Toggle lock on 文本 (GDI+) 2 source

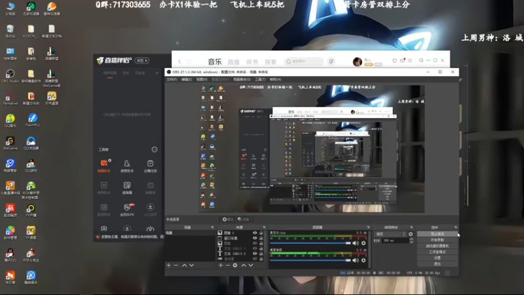[261, 254]
